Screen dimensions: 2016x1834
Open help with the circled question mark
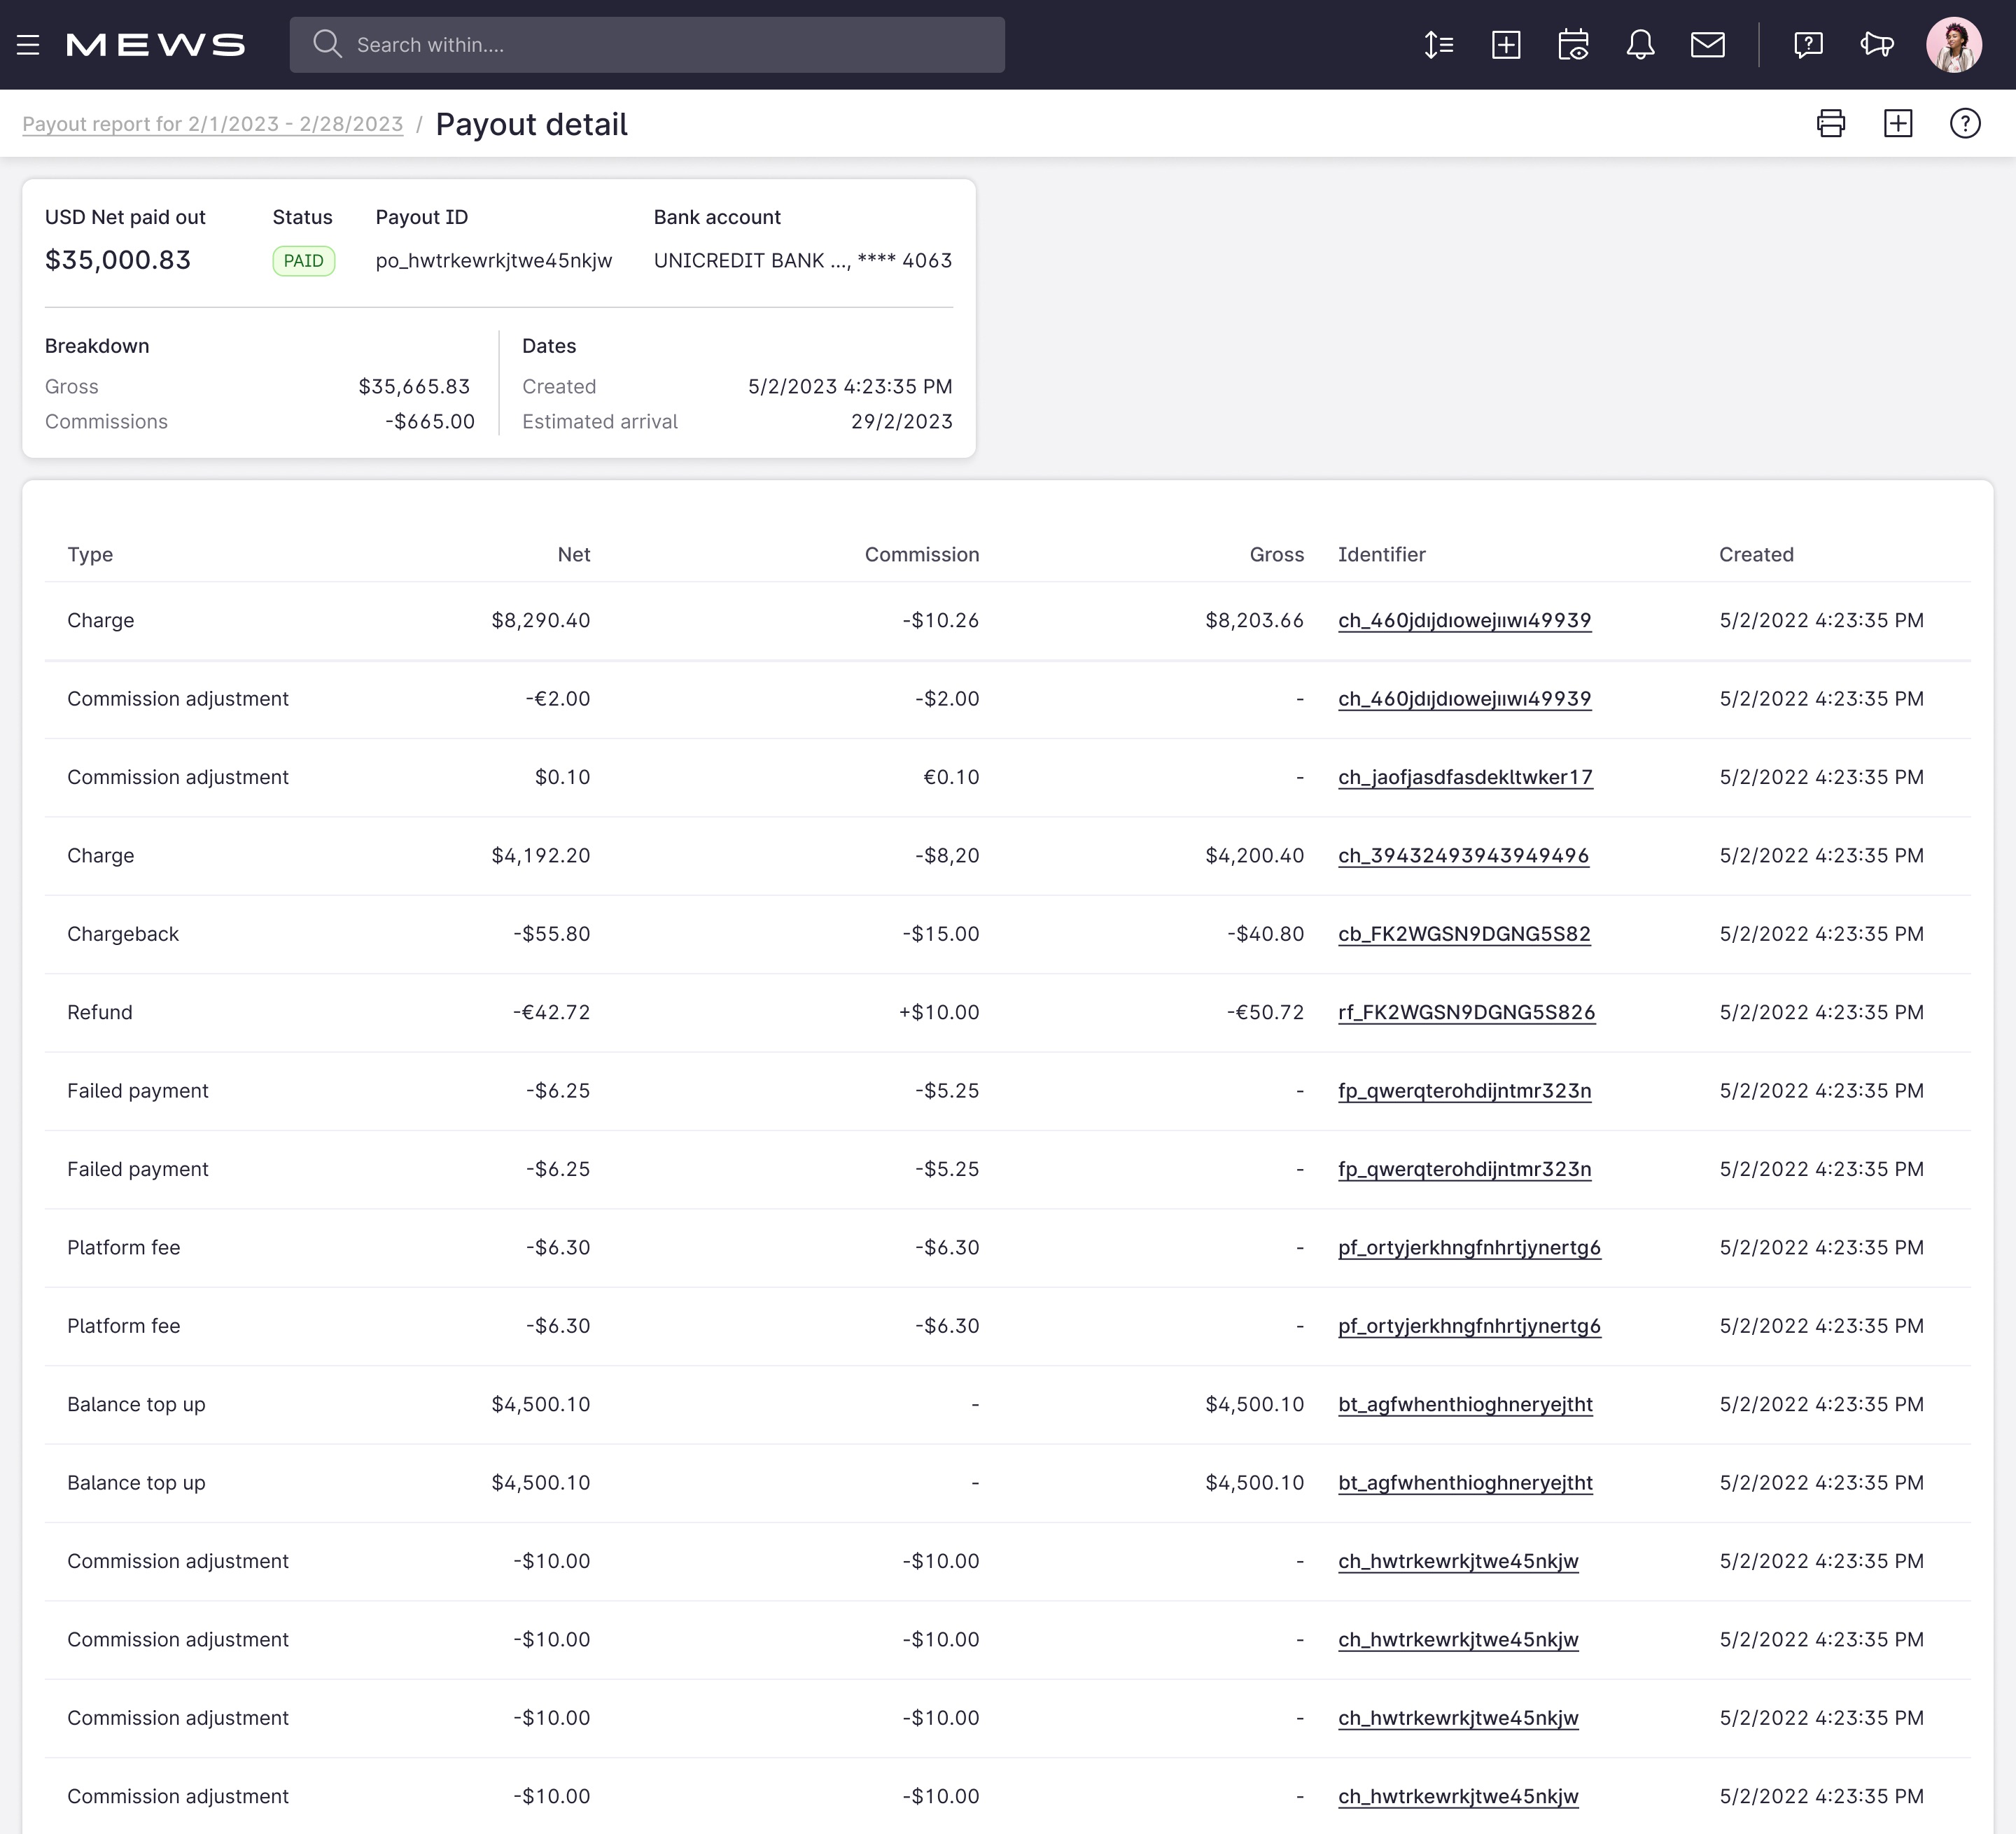coord(1964,123)
